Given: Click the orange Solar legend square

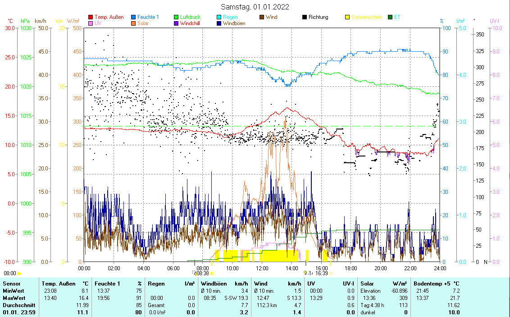Looking at the screenshot, I should (134, 23).
